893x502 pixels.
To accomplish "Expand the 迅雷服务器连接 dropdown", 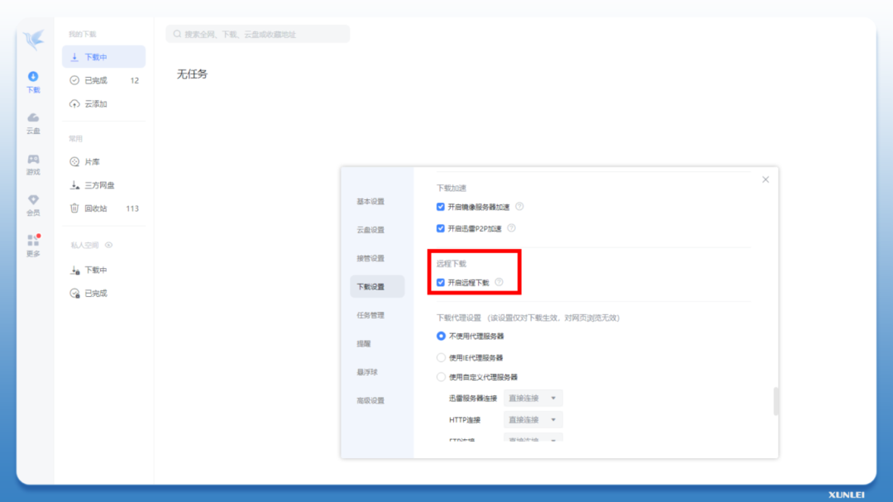I will (x=533, y=399).
